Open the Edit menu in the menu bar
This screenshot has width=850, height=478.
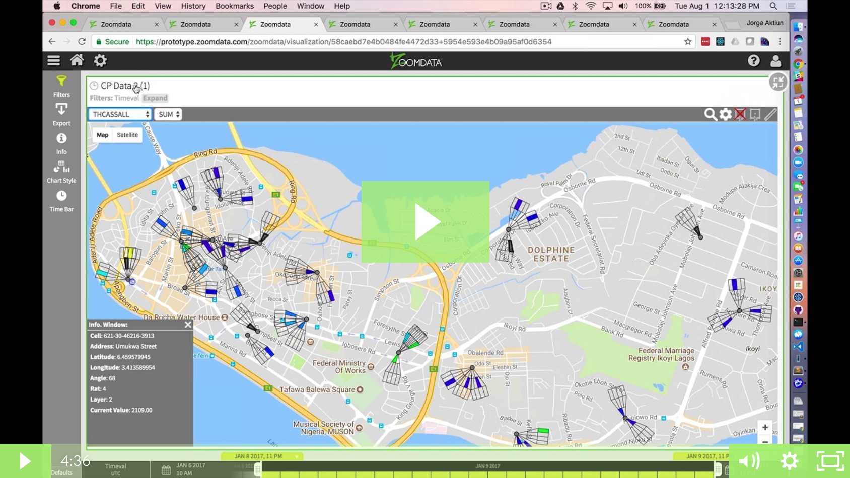coord(138,6)
